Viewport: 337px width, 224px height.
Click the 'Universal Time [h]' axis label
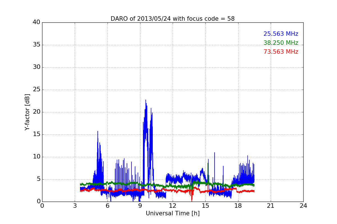[172, 213]
